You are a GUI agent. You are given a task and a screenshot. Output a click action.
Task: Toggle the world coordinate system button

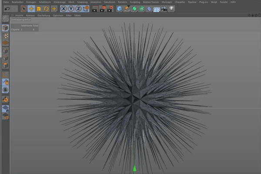coord(86,9)
